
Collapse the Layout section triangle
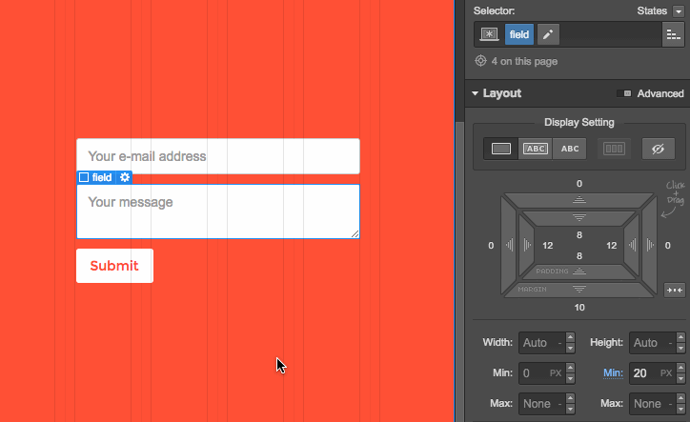475,93
